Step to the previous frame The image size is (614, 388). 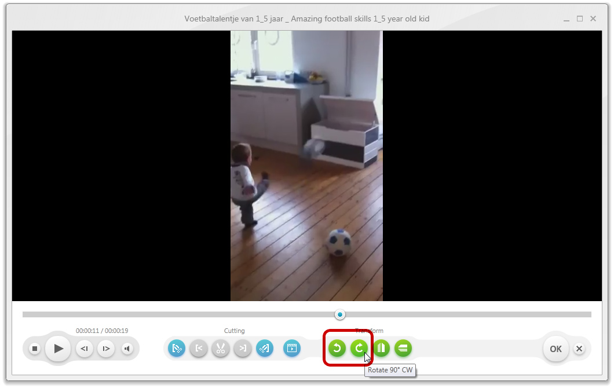coord(84,349)
